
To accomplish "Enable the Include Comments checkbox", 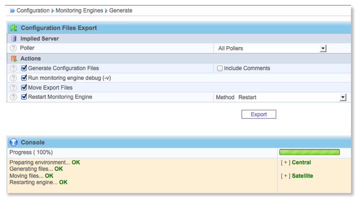I will (x=220, y=68).
